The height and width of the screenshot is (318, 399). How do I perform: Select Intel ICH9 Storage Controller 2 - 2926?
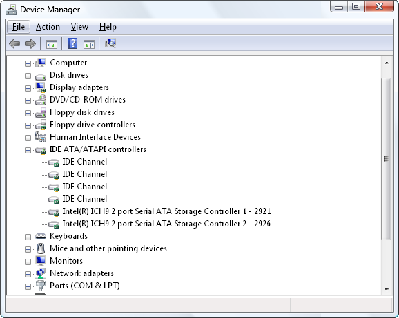[x=166, y=224]
